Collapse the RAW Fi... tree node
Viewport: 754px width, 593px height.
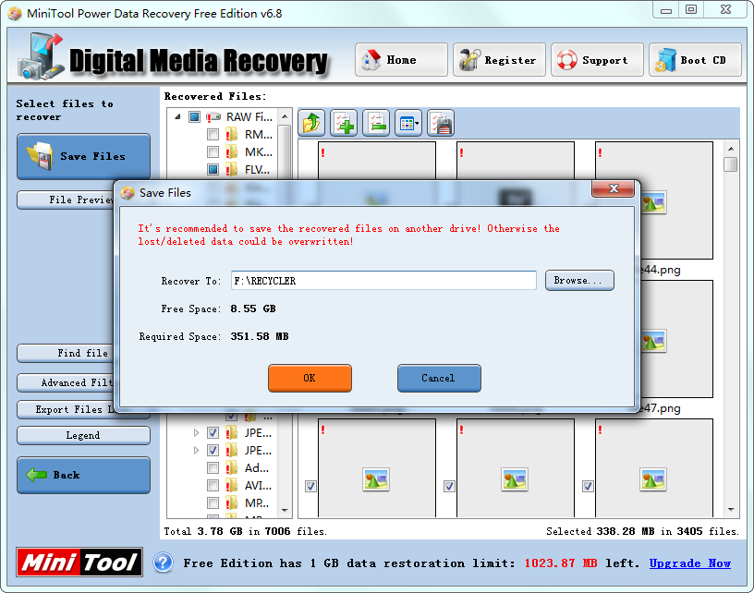pos(177,116)
